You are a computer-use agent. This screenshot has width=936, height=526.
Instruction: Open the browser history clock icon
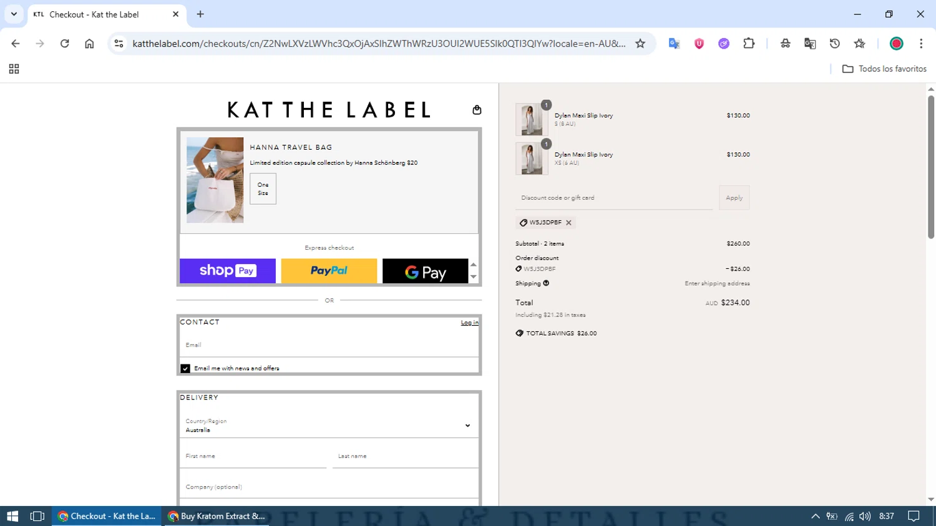835,44
